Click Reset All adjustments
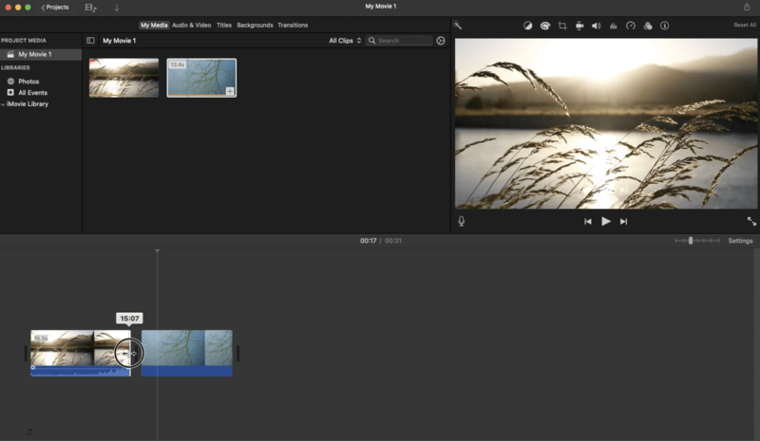The height and width of the screenshot is (441, 760). [745, 26]
